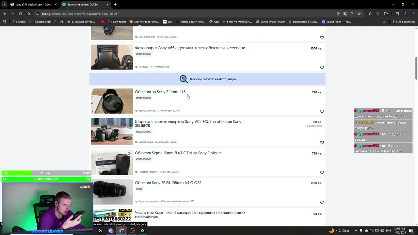Go back to the previous page
This screenshot has height=235, width=418.
(x=5, y=14)
